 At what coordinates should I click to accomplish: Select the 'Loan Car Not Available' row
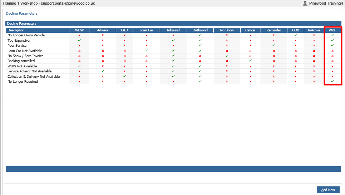pyautogui.click(x=173, y=51)
